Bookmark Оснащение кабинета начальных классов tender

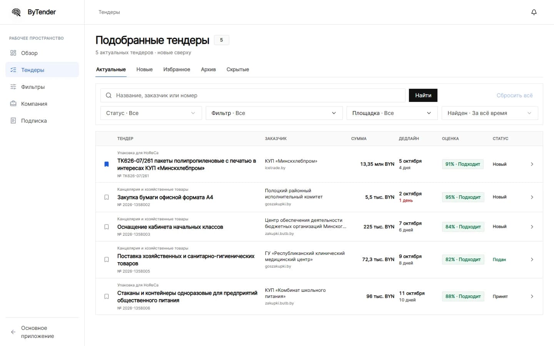click(107, 227)
